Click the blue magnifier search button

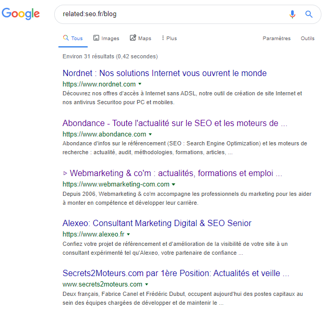pos(309,14)
